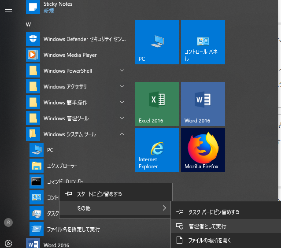Open the コントロール パネル tile
281x248 pixels.
coord(203,42)
